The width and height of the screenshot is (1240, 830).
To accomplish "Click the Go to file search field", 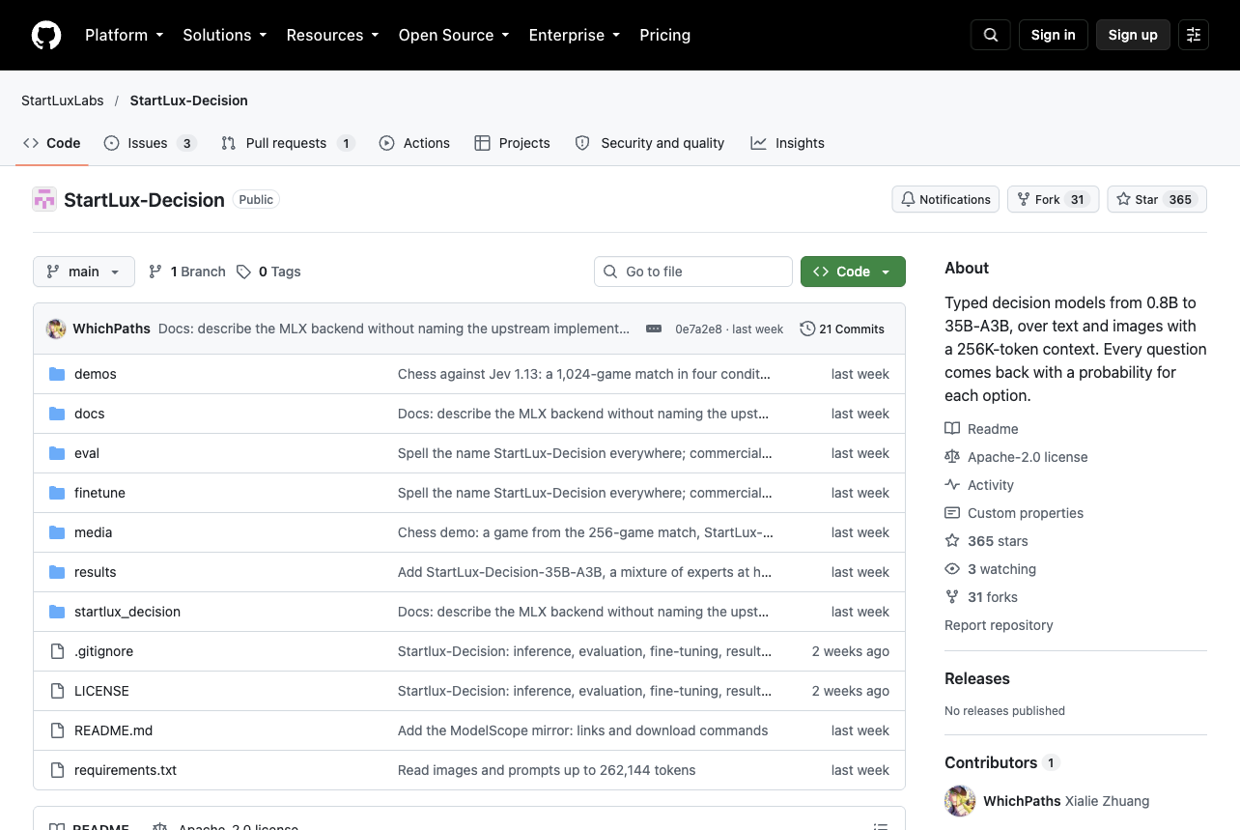I will (693, 272).
